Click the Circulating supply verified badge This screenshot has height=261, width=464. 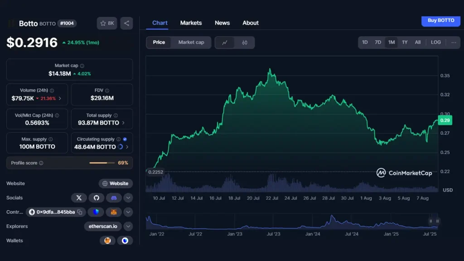click(125, 139)
